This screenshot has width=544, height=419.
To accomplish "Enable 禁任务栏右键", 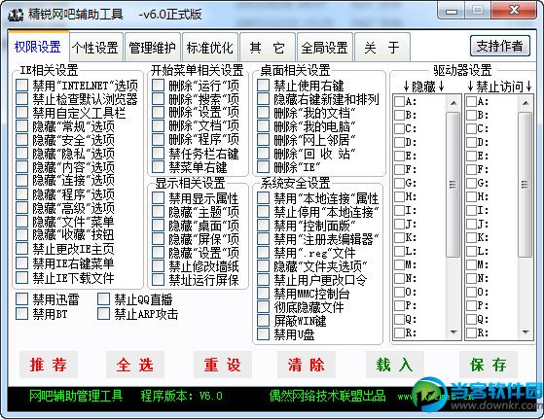I will click(x=159, y=154).
